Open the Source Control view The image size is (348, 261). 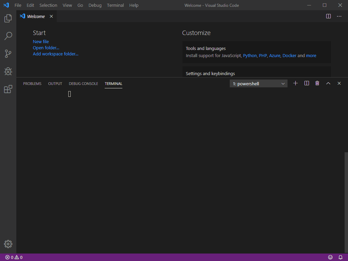point(8,54)
